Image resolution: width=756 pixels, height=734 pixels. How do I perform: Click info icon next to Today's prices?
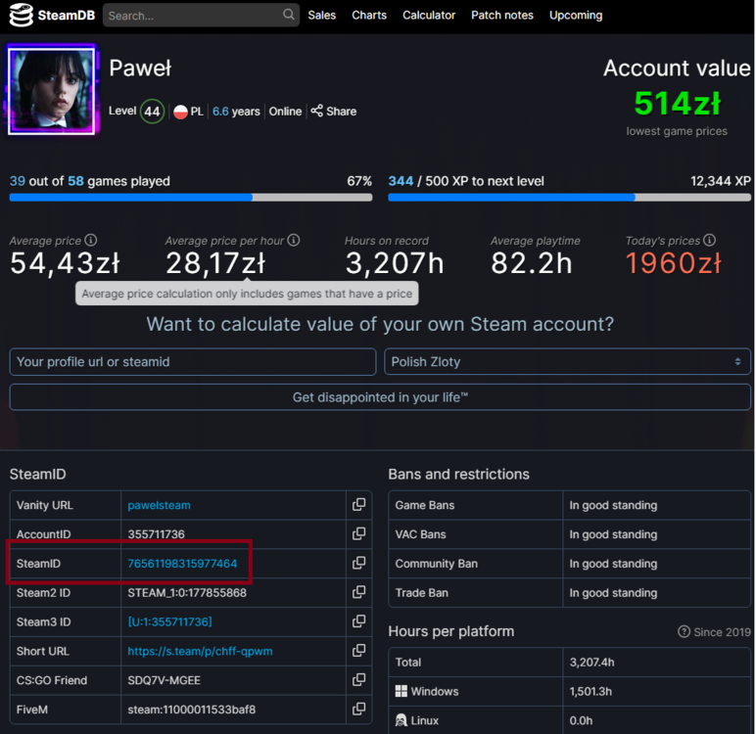click(x=709, y=240)
